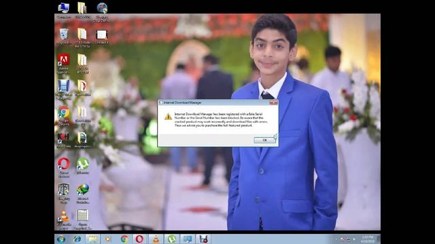Select the VLC media player desktop shortcut
The width and height of the screenshot is (435, 244).
(x=63, y=220)
